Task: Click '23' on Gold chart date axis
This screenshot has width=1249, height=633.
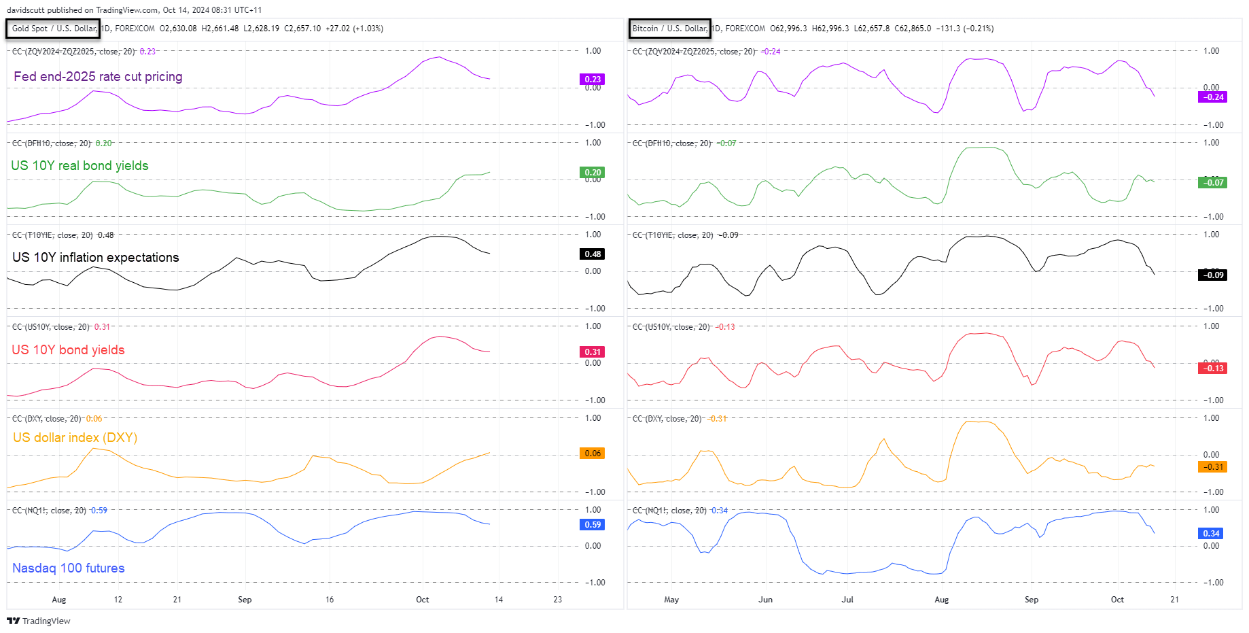Action: point(558,600)
